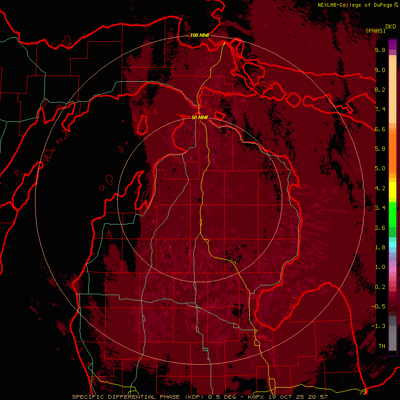The height and width of the screenshot is (400, 400).
Task: Select the 4.2 scale value
Action: click(380, 188)
